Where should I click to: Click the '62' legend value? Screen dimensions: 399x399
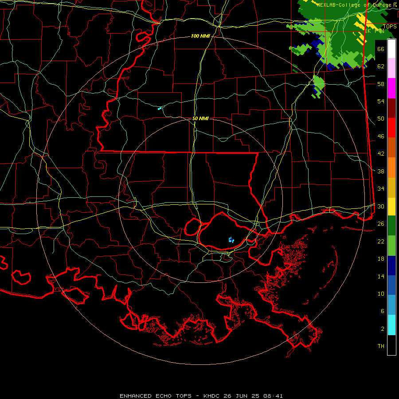381,66
